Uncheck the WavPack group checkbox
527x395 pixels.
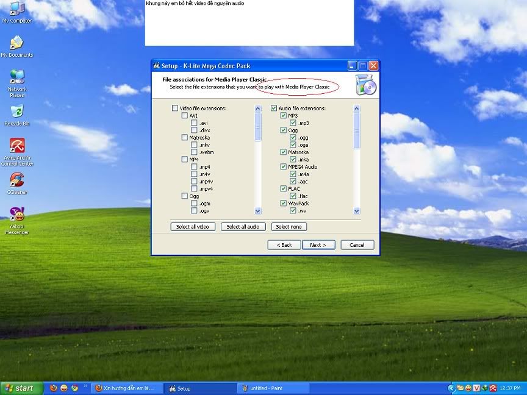284,203
